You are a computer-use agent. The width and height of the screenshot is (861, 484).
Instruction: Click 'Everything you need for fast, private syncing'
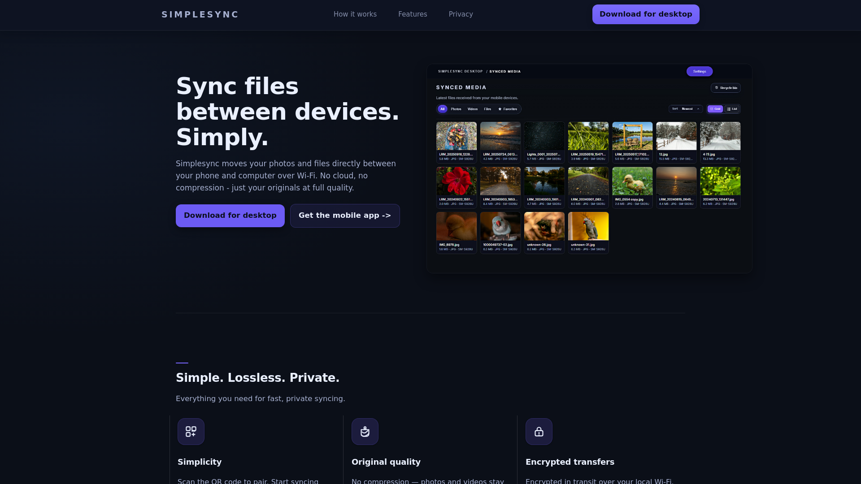coord(261,399)
